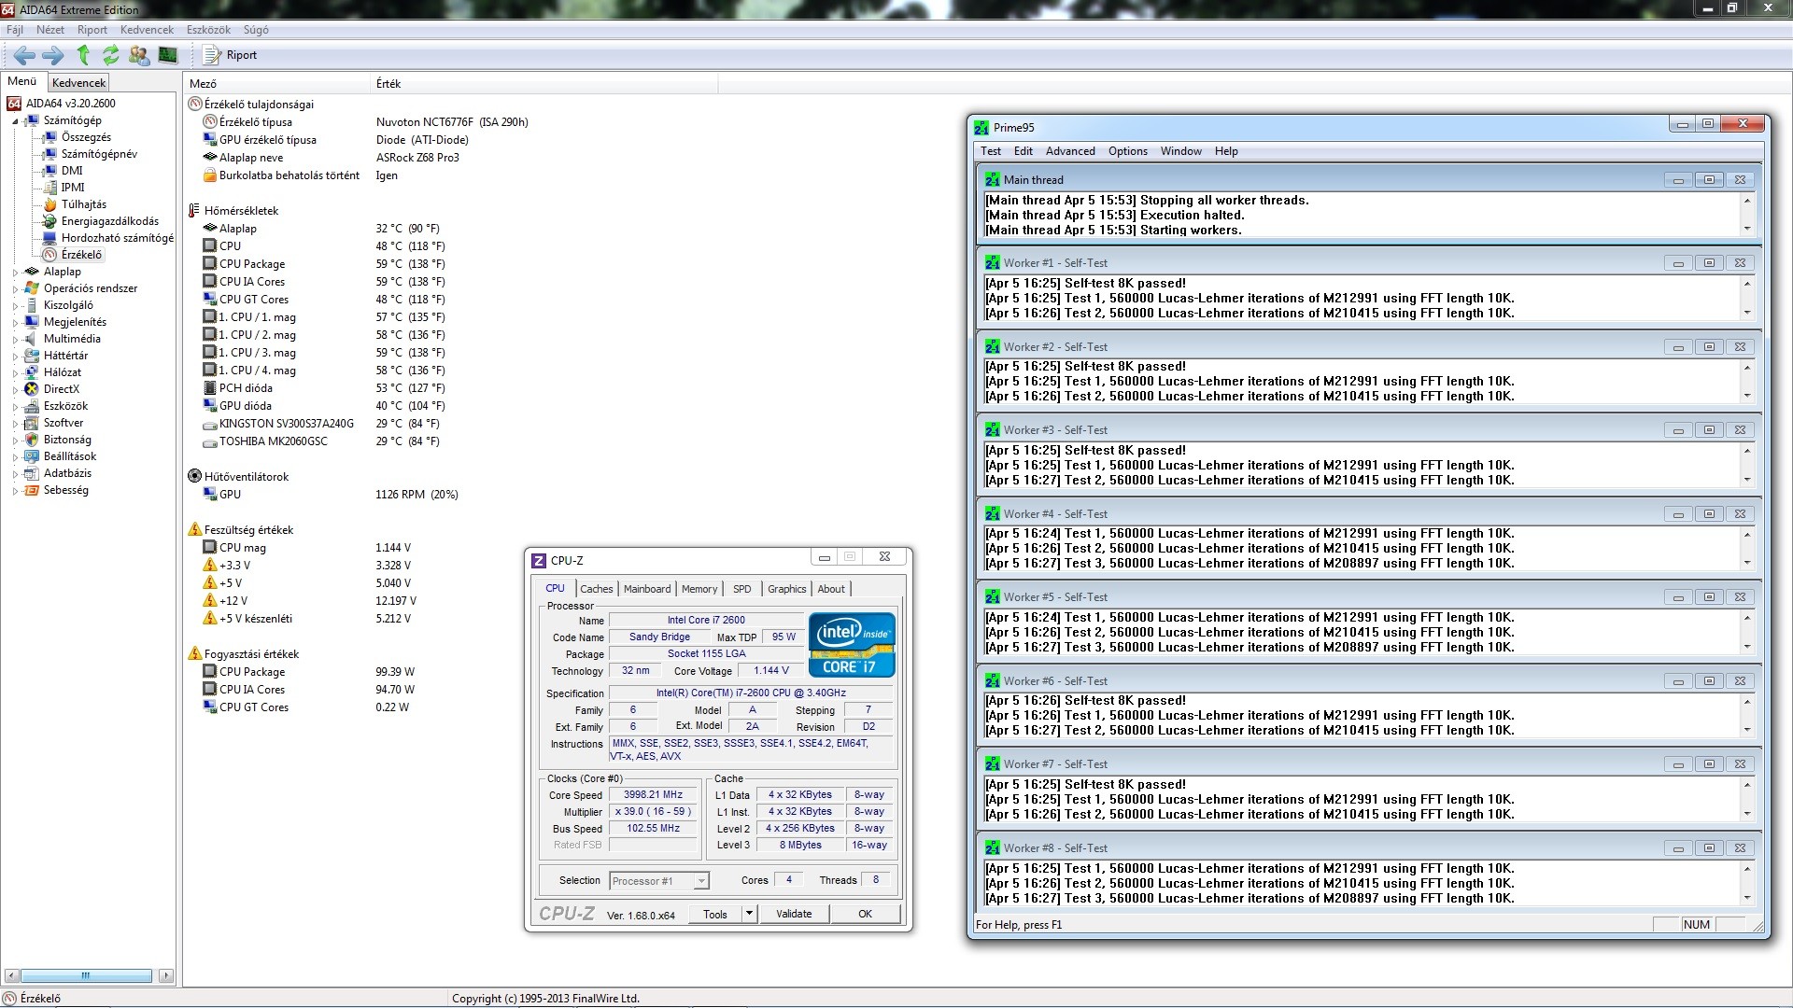Screen dimensions: 1793x1008
Task: Collapse the Számítógép tree node
Action: pos(15,120)
